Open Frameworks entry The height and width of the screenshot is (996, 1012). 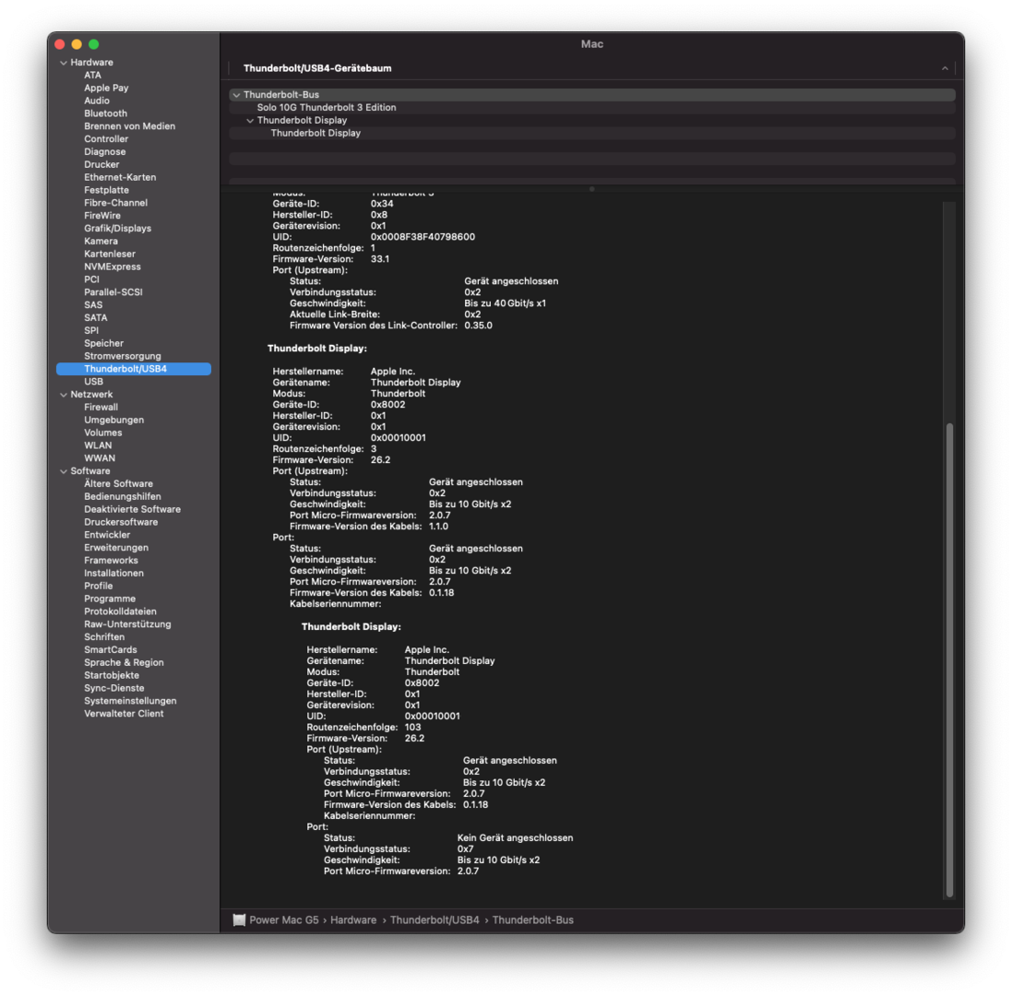pos(111,561)
